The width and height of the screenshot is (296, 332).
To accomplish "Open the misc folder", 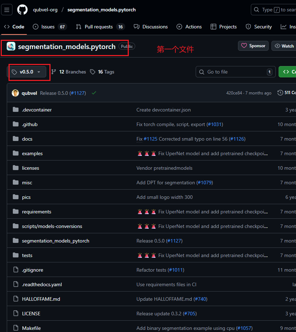I will [x=27, y=183].
